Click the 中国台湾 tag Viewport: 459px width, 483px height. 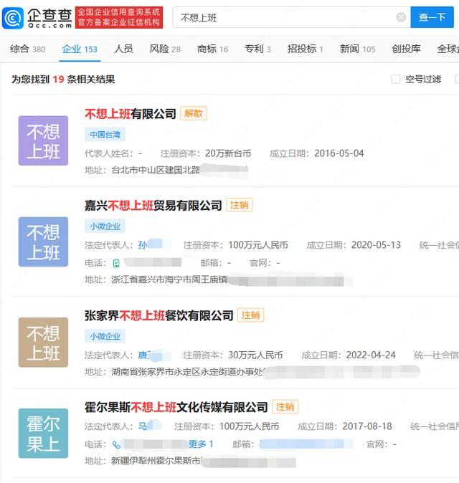coord(105,134)
